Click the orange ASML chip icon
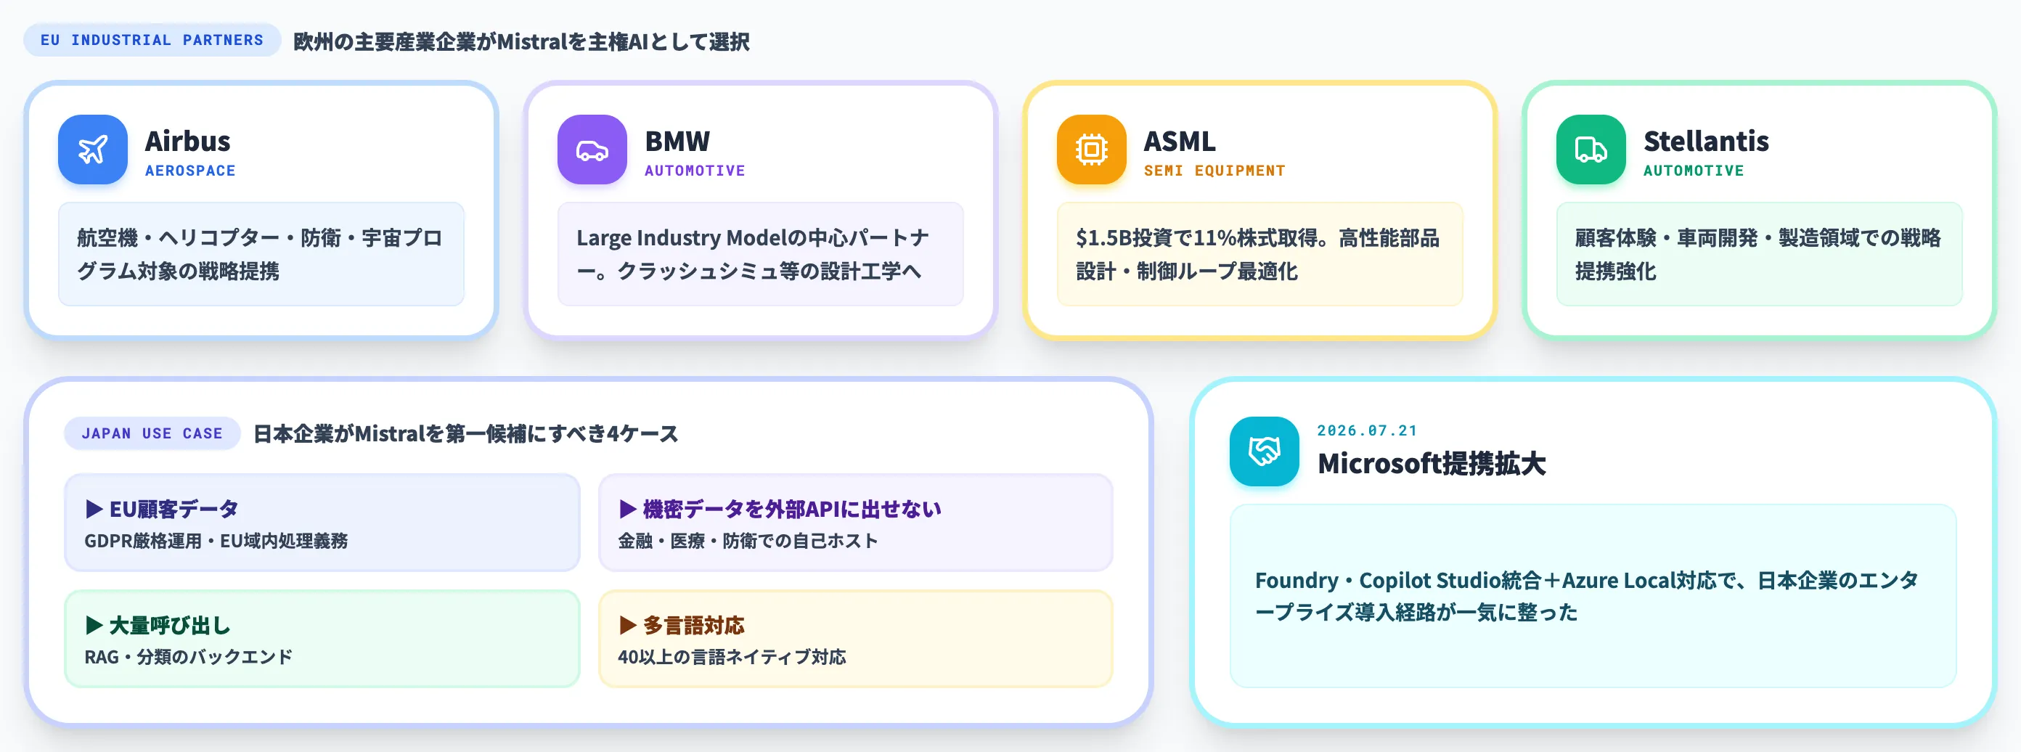The width and height of the screenshot is (2021, 752). [x=1091, y=150]
